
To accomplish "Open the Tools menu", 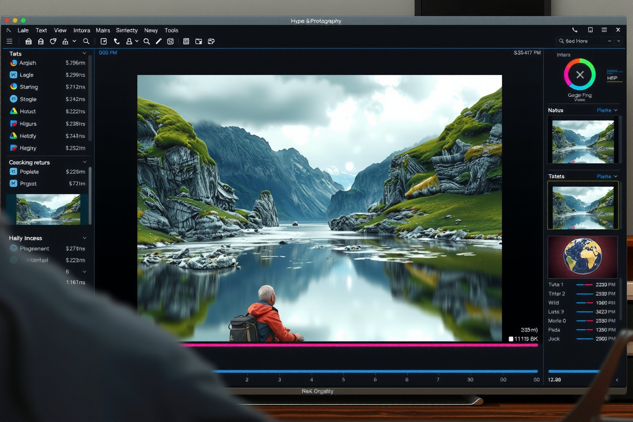I will [x=171, y=30].
